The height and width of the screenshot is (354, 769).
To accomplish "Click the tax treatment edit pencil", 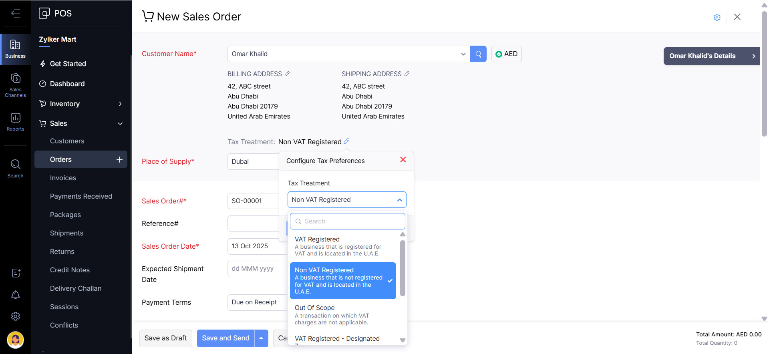I will (x=346, y=141).
